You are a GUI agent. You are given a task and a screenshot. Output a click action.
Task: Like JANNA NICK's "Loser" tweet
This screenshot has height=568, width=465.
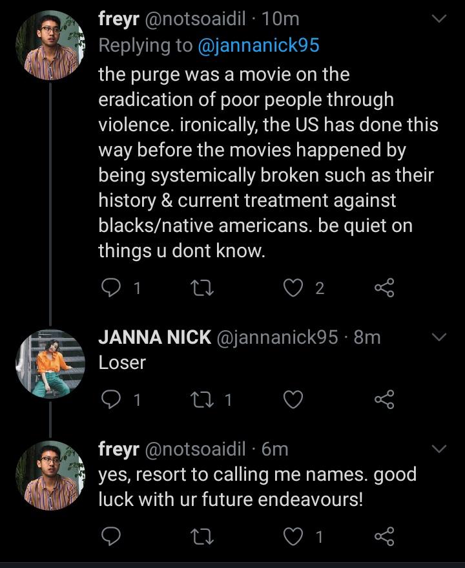coord(294,401)
